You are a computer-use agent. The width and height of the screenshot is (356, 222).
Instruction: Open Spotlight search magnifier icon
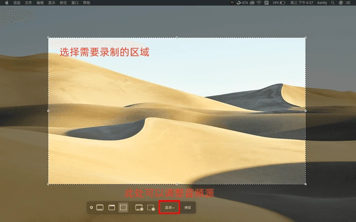(x=333, y=3)
